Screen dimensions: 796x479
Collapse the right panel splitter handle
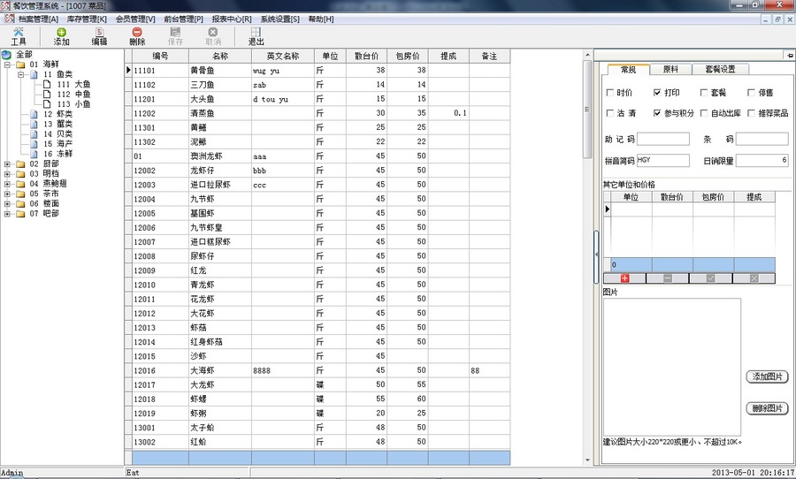(596, 256)
